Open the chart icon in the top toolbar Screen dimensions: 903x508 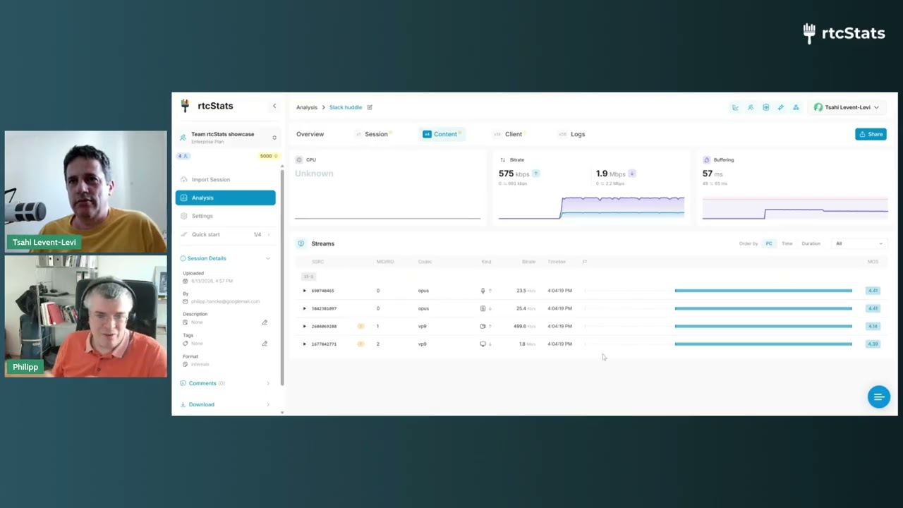tap(735, 107)
